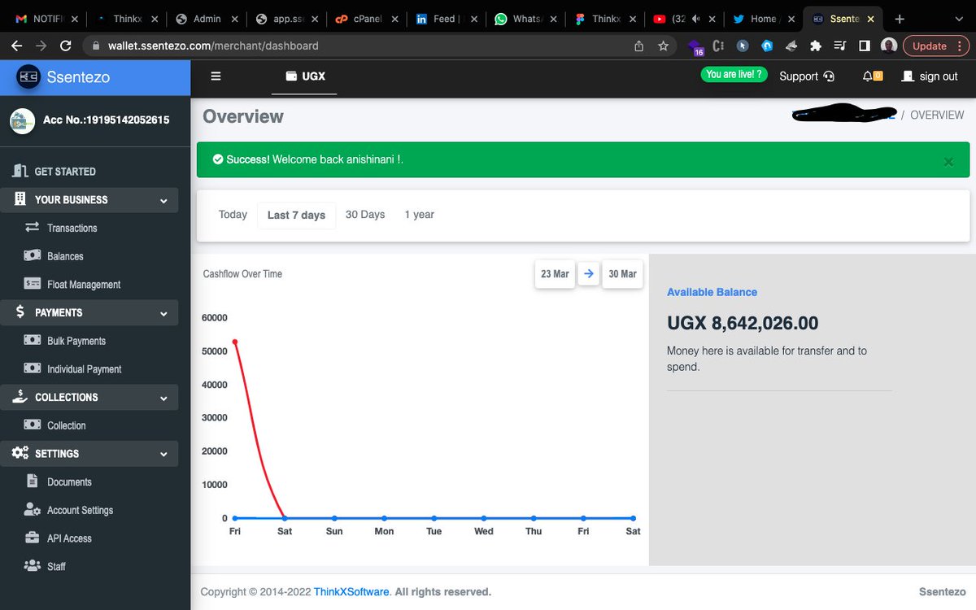Click the browser side panel icon
Viewport: 976px width, 610px height.
click(x=865, y=46)
